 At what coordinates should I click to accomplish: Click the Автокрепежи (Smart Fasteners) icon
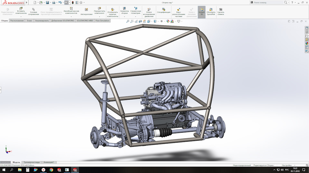tap(86, 10)
